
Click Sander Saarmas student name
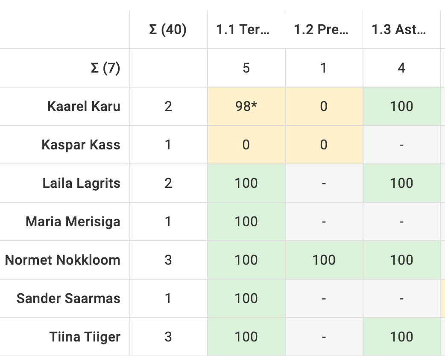[x=68, y=298]
